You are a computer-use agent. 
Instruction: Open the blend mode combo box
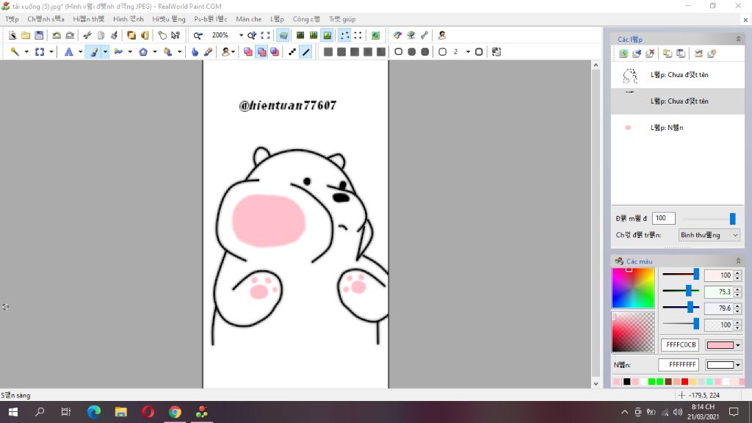click(709, 235)
